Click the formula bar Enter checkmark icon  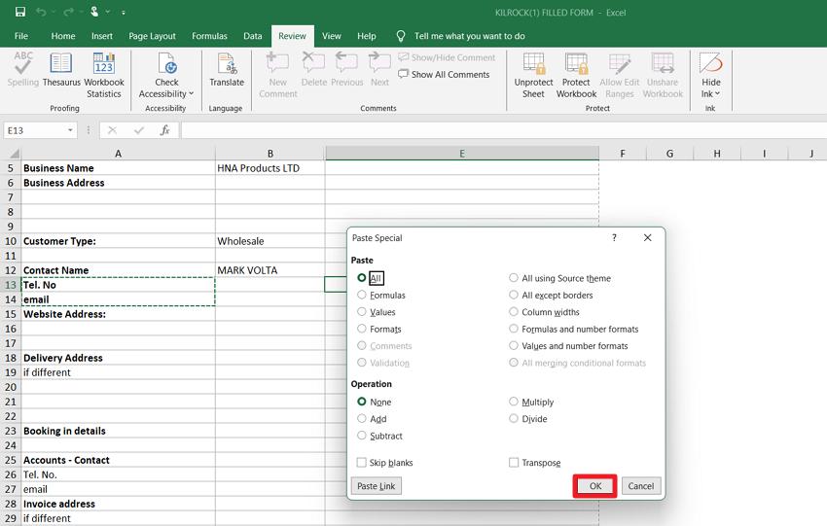pos(139,130)
